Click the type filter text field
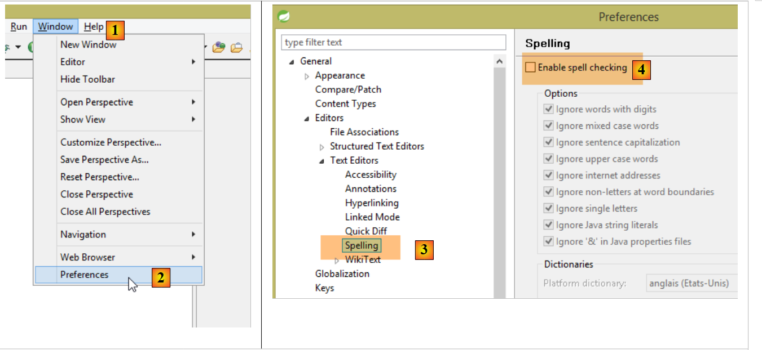The image size is (762, 350). point(393,42)
